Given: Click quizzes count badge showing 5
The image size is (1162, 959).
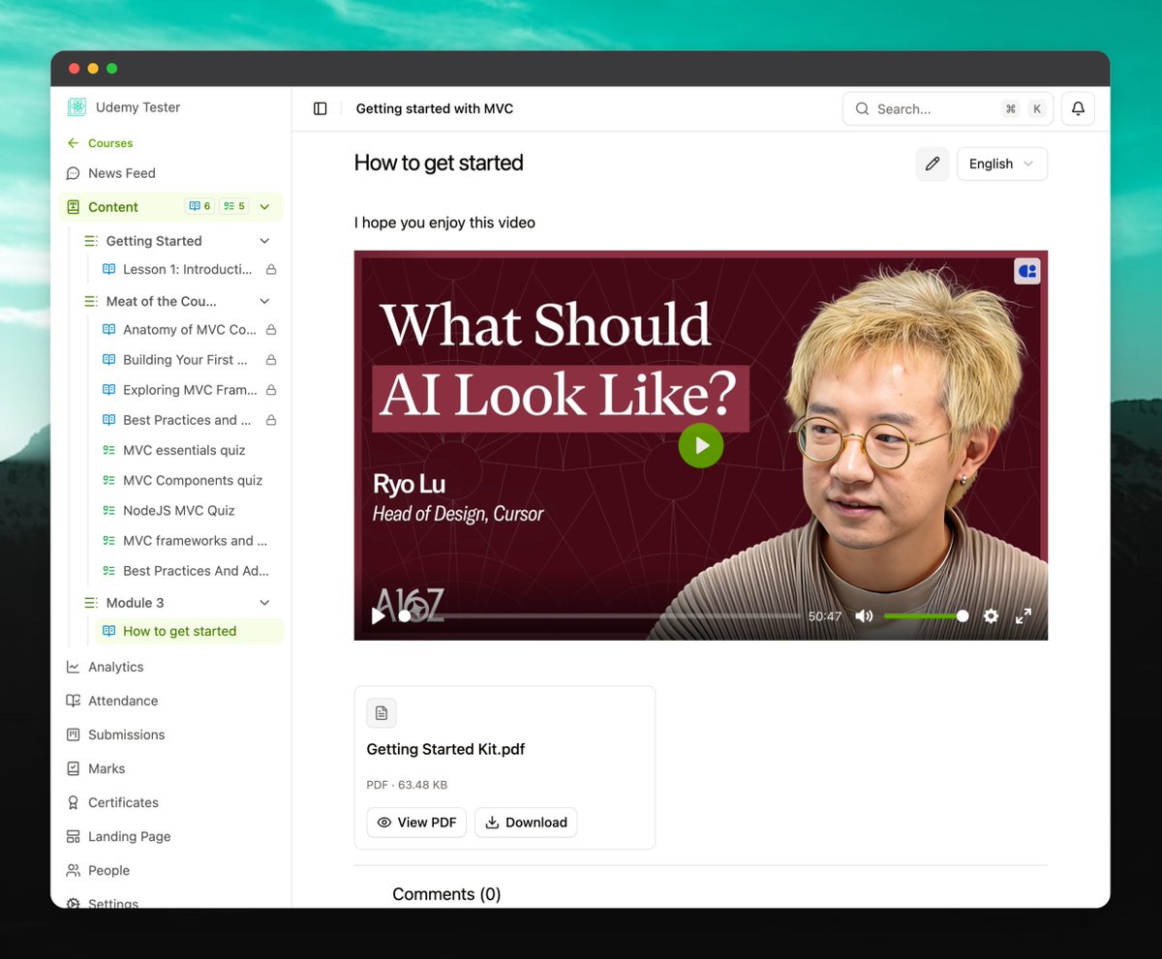Looking at the screenshot, I should 233,206.
